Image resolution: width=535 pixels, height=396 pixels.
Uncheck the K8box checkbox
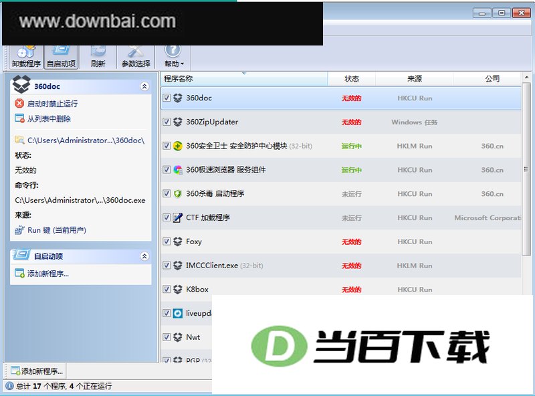click(x=167, y=289)
